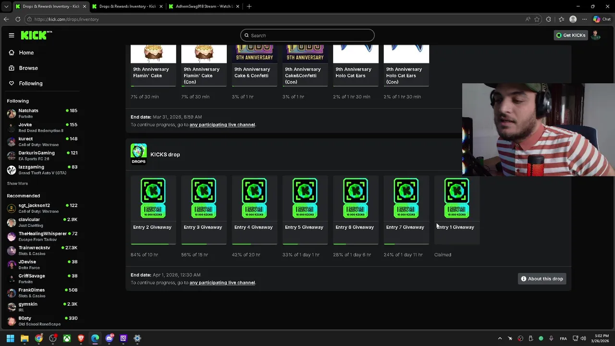Click the Entry 3 Giveaway progress bar
615x346 pixels.
pyautogui.click(x=204, y=244)
